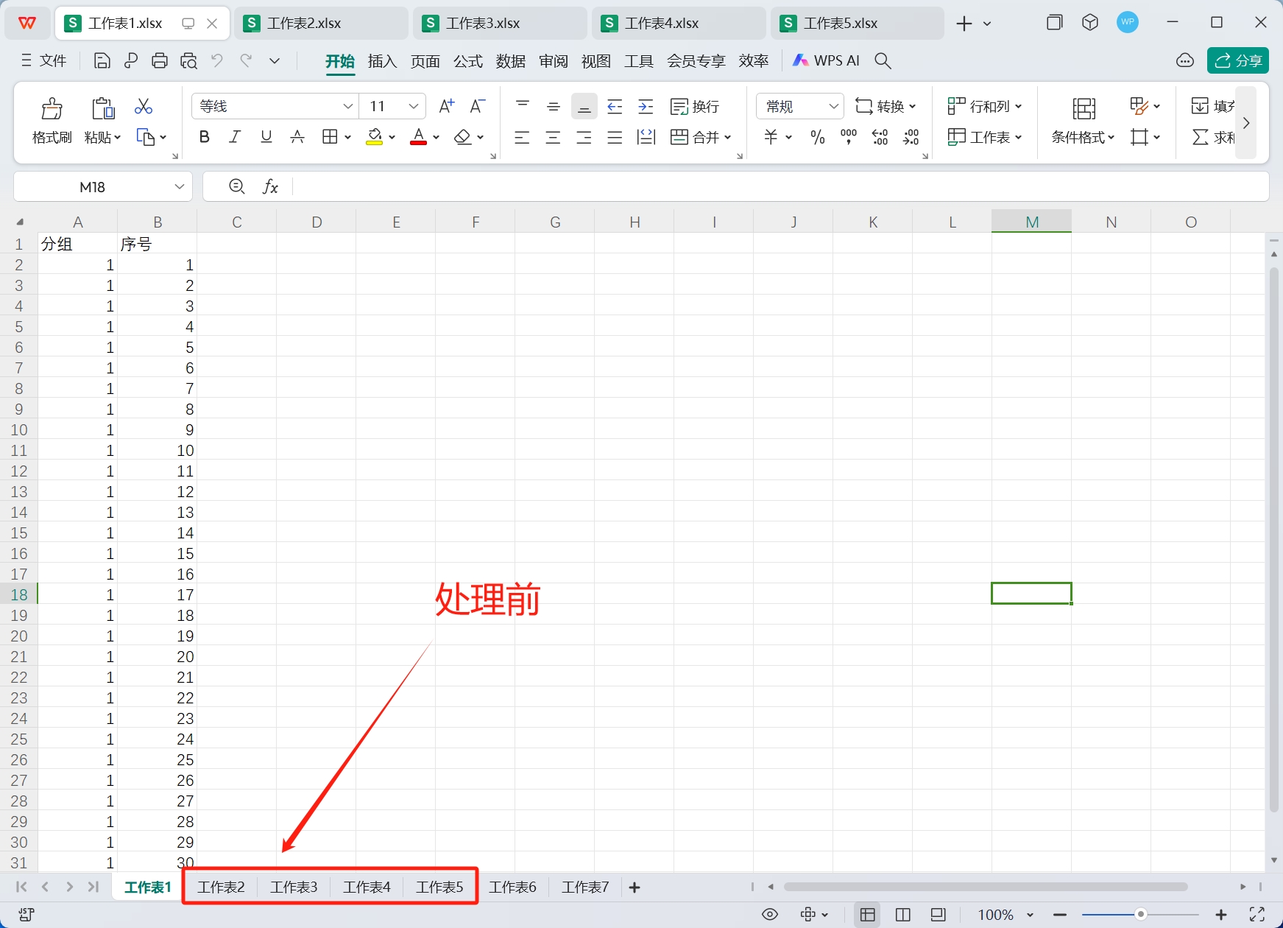1283x928 pixels.
Task: Click the thousands separator icon
Action: [x=849, y=137]
